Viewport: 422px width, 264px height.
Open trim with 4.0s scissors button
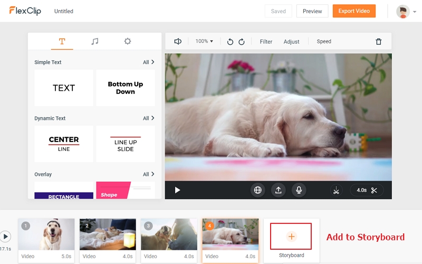click(x=367, y=190)
